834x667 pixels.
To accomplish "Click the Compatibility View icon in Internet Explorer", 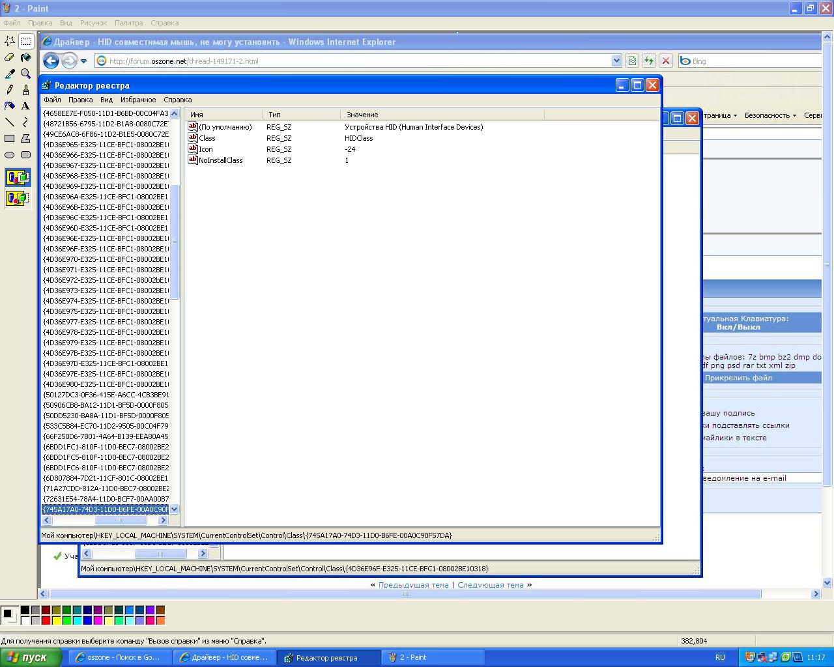I will (632, 61).
